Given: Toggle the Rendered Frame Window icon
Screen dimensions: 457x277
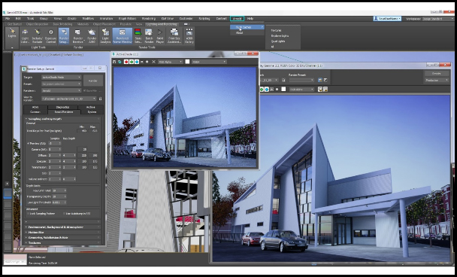Looking at the screenshot, I should click(123, 36).
